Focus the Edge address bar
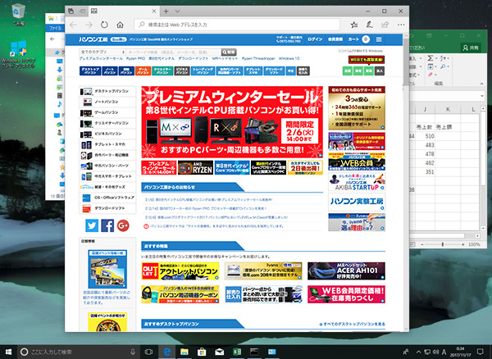 click(237, 25)
